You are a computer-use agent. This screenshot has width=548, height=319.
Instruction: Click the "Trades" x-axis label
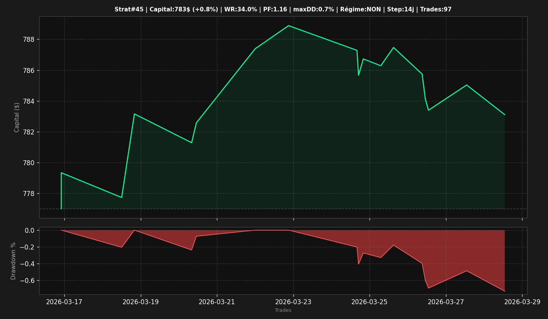coord(283,310)
